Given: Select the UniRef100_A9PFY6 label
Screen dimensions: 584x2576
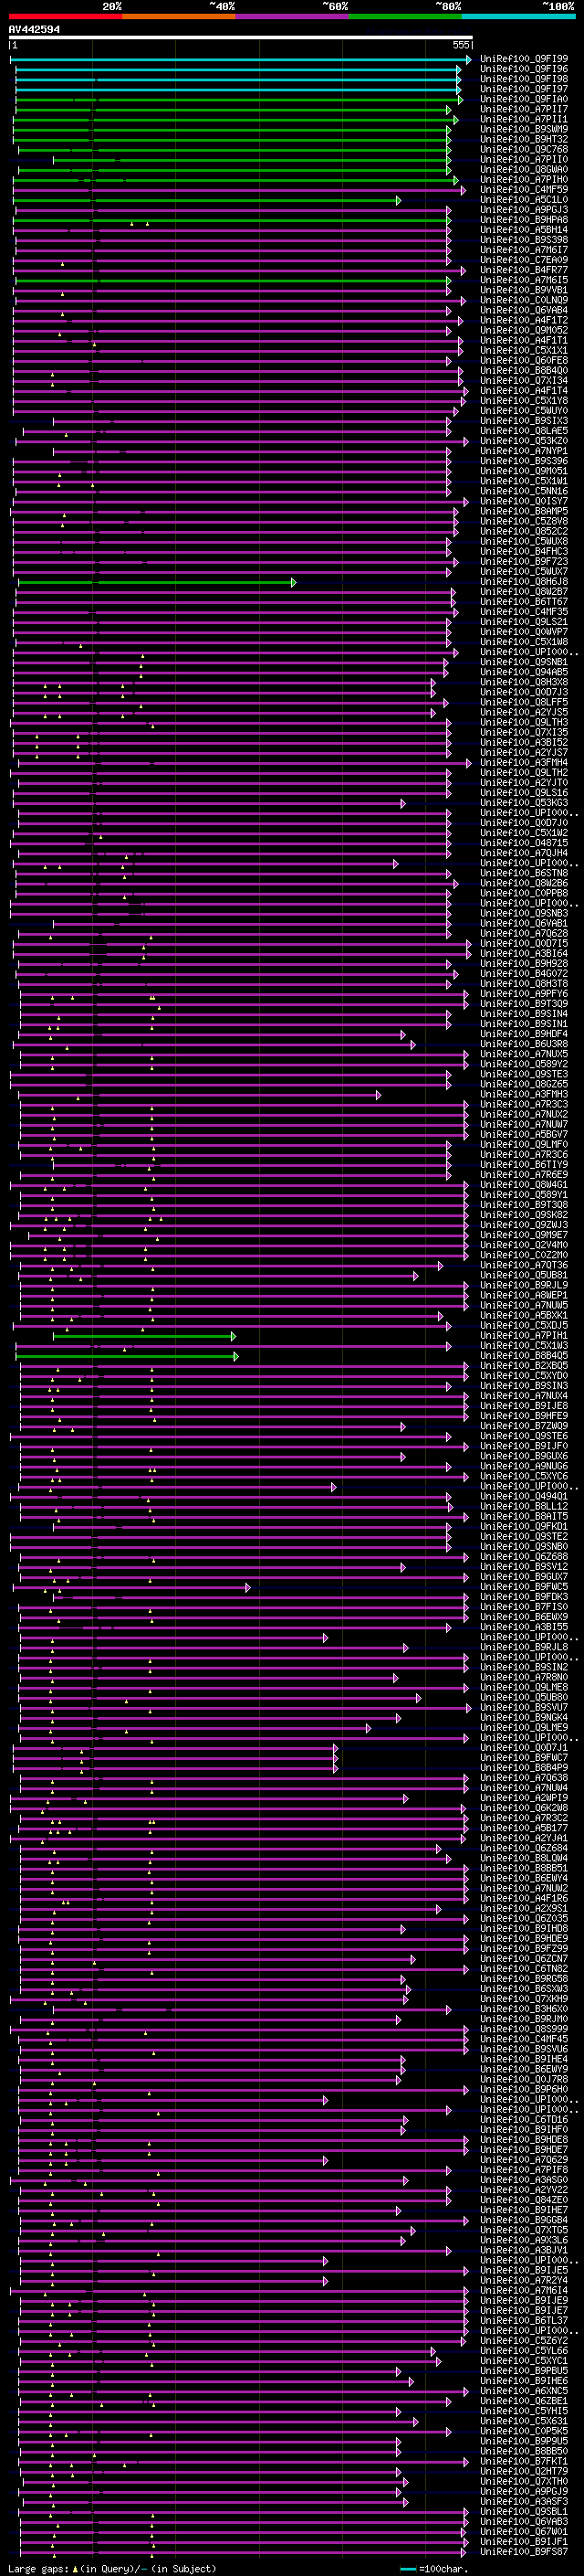Looking at the screenshot, I should point(524,993).
